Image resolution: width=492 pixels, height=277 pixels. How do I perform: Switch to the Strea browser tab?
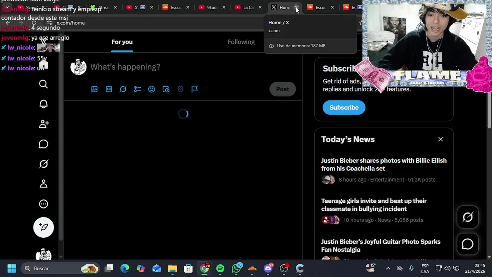click(x=103, y=7)
